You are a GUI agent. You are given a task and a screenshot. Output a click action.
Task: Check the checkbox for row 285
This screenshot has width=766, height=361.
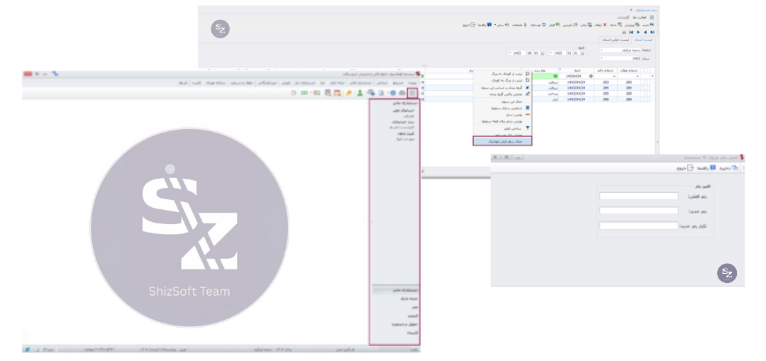pyautogui.click(x=645, y=94)
